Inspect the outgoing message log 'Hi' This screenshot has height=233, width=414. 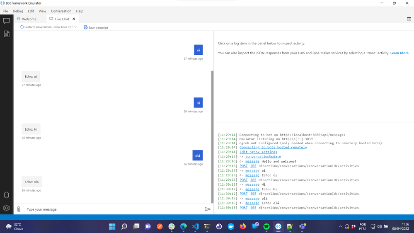(x=252, y=184)
